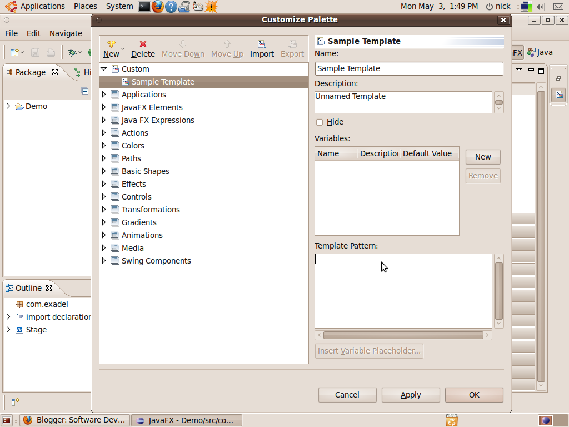This screenshot has width=569, height=427.
Task: Click the Apply button
Action: tap(411, 395)
